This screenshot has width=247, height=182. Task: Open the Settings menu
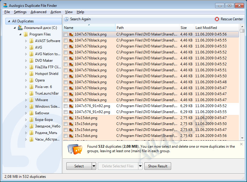[x=20, y=12]
